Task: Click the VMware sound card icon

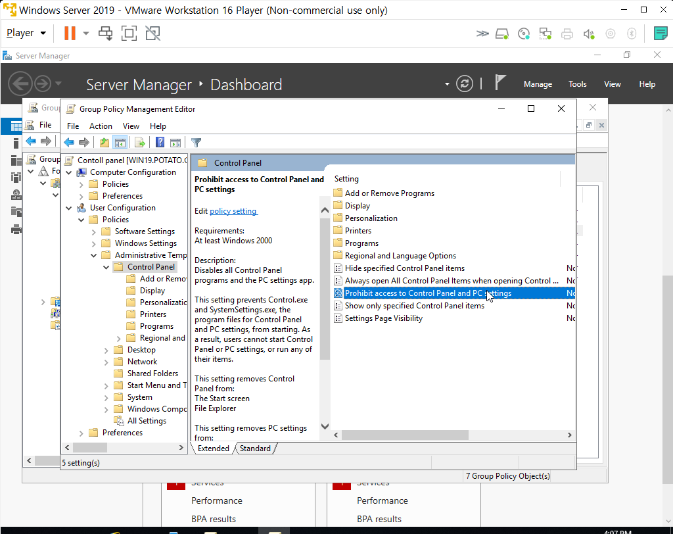Action: click(x=589, y=34)
